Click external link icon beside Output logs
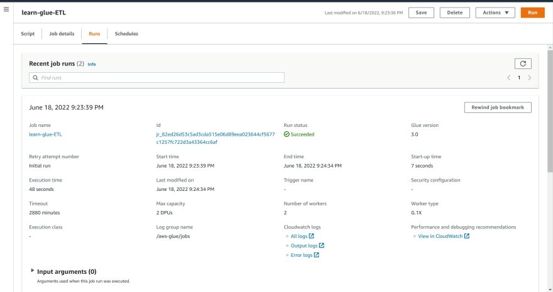Image resolution: width=553 pixels, height=292 pixels. pos(322,246)
